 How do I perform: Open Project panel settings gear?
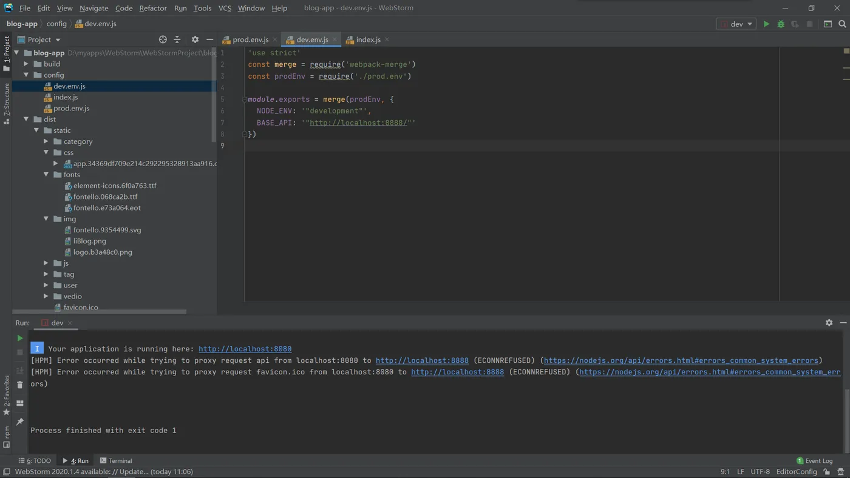click(195, 39)
